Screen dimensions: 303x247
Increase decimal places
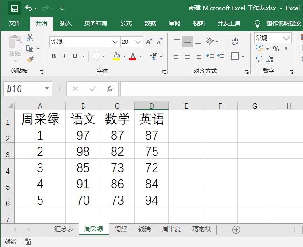tap(259, 59)
